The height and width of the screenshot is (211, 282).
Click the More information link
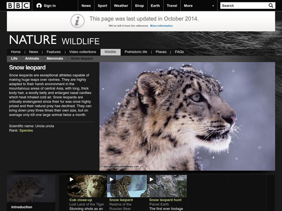[x=162, y=25]
